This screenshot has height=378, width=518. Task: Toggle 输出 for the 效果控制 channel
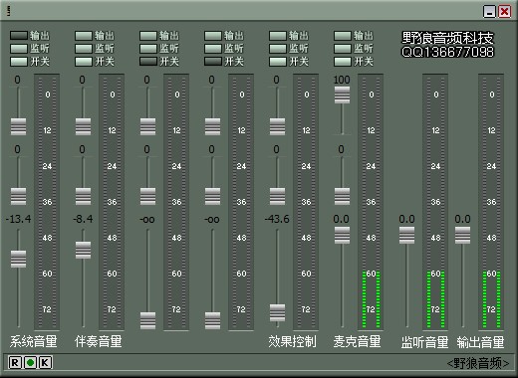point(278,36)
